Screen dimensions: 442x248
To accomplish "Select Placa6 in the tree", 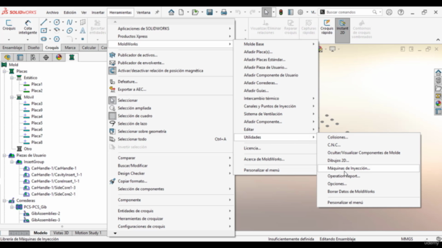I will click(37, 130).
